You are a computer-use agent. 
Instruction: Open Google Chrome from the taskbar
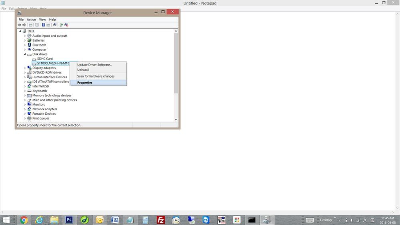coord(24,220)
